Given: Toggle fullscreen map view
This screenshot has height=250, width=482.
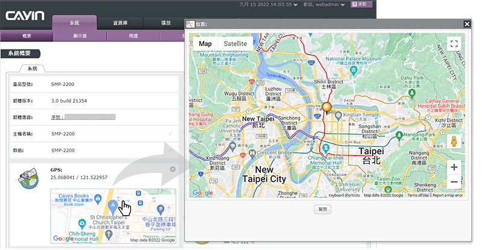Looking at the screenshot, I should [454, 43].
